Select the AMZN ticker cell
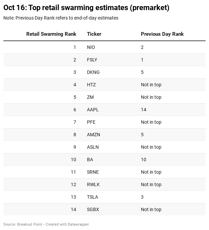 click(93, 135)
